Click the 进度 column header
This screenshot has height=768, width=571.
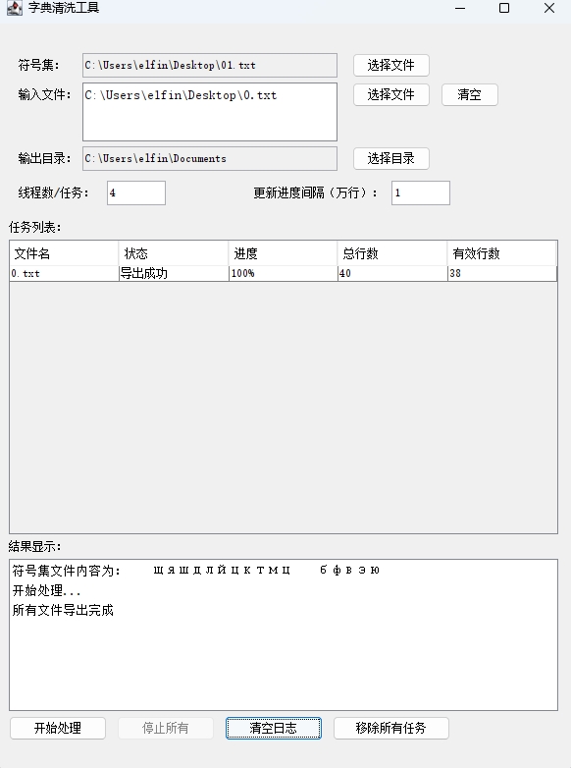coord(283,253)
